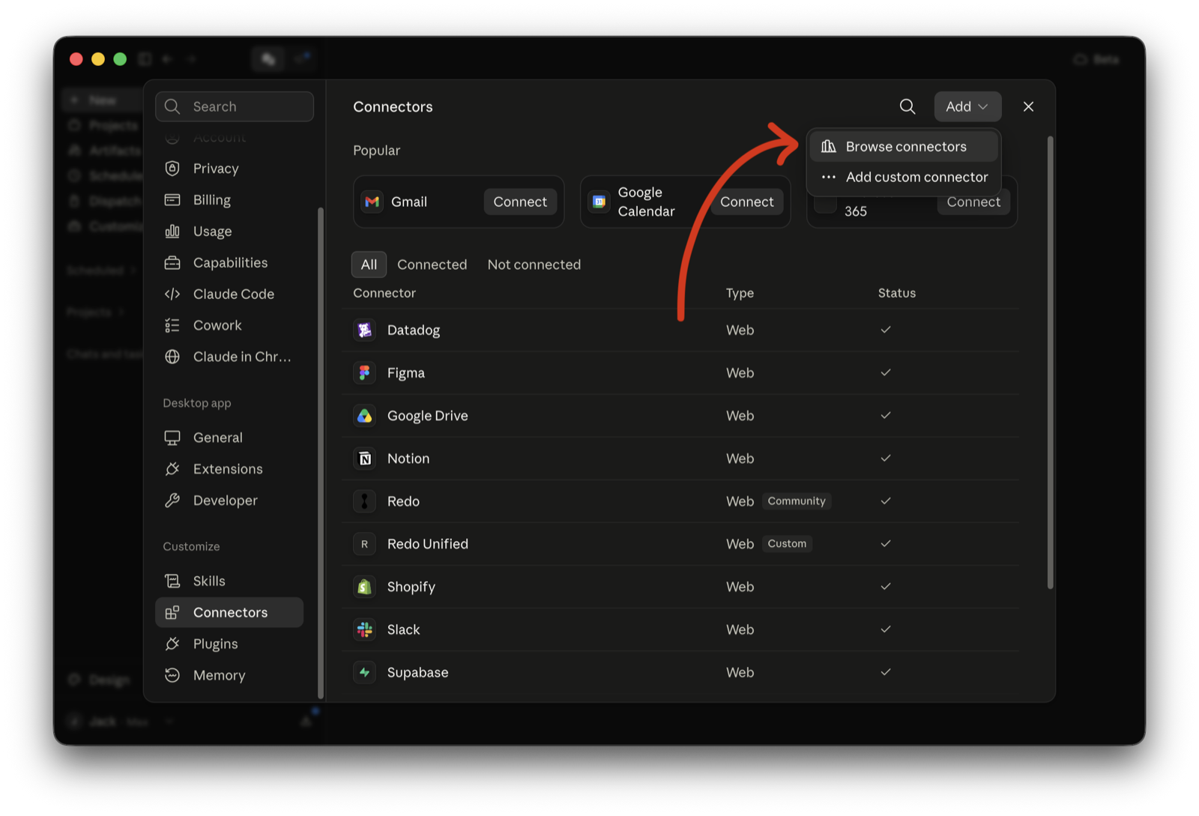Close the Connectors settings dialog

(1028, 106)
